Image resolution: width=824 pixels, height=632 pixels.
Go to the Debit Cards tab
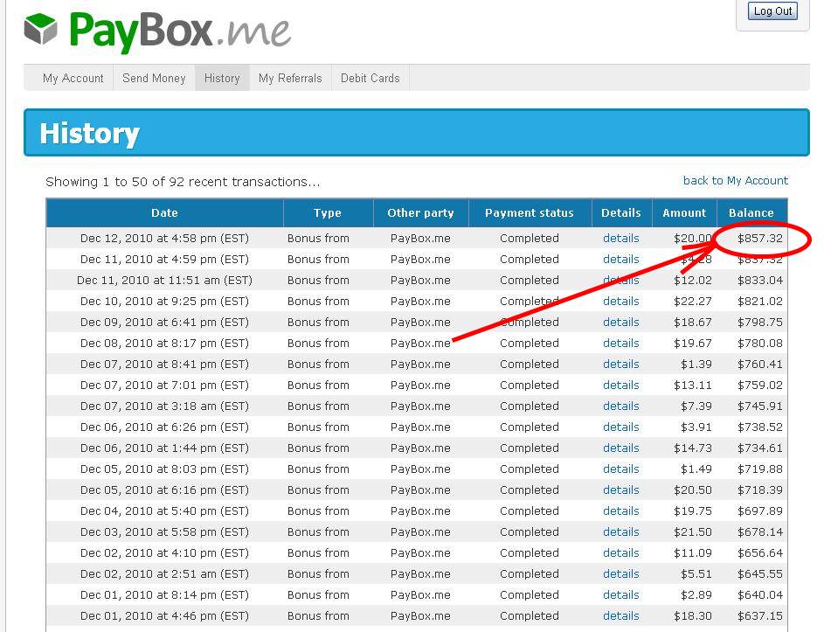pos(370,78)
